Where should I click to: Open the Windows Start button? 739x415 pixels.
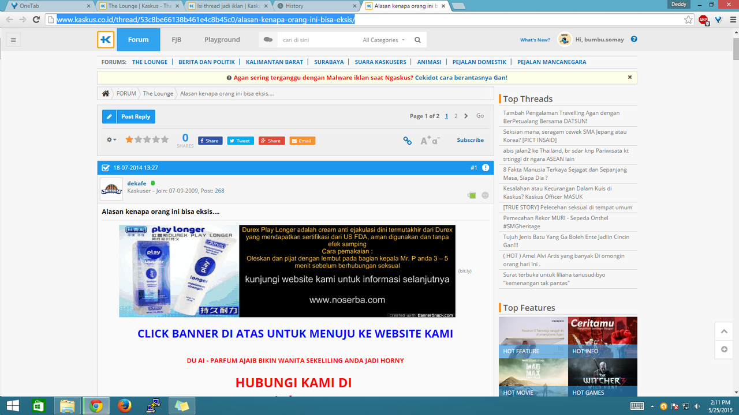(12, 406)
